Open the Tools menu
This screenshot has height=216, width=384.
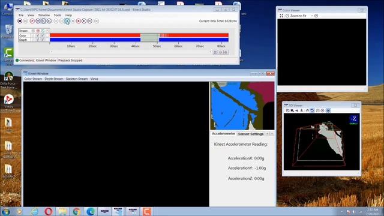[x=58, y=15]
